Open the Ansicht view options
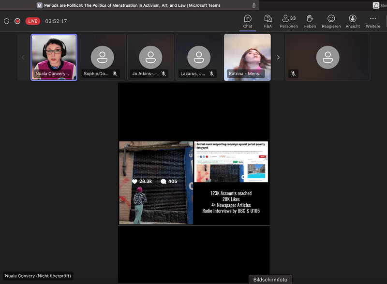The width and height of the screenshot is (387, 284). click(353, 21)
